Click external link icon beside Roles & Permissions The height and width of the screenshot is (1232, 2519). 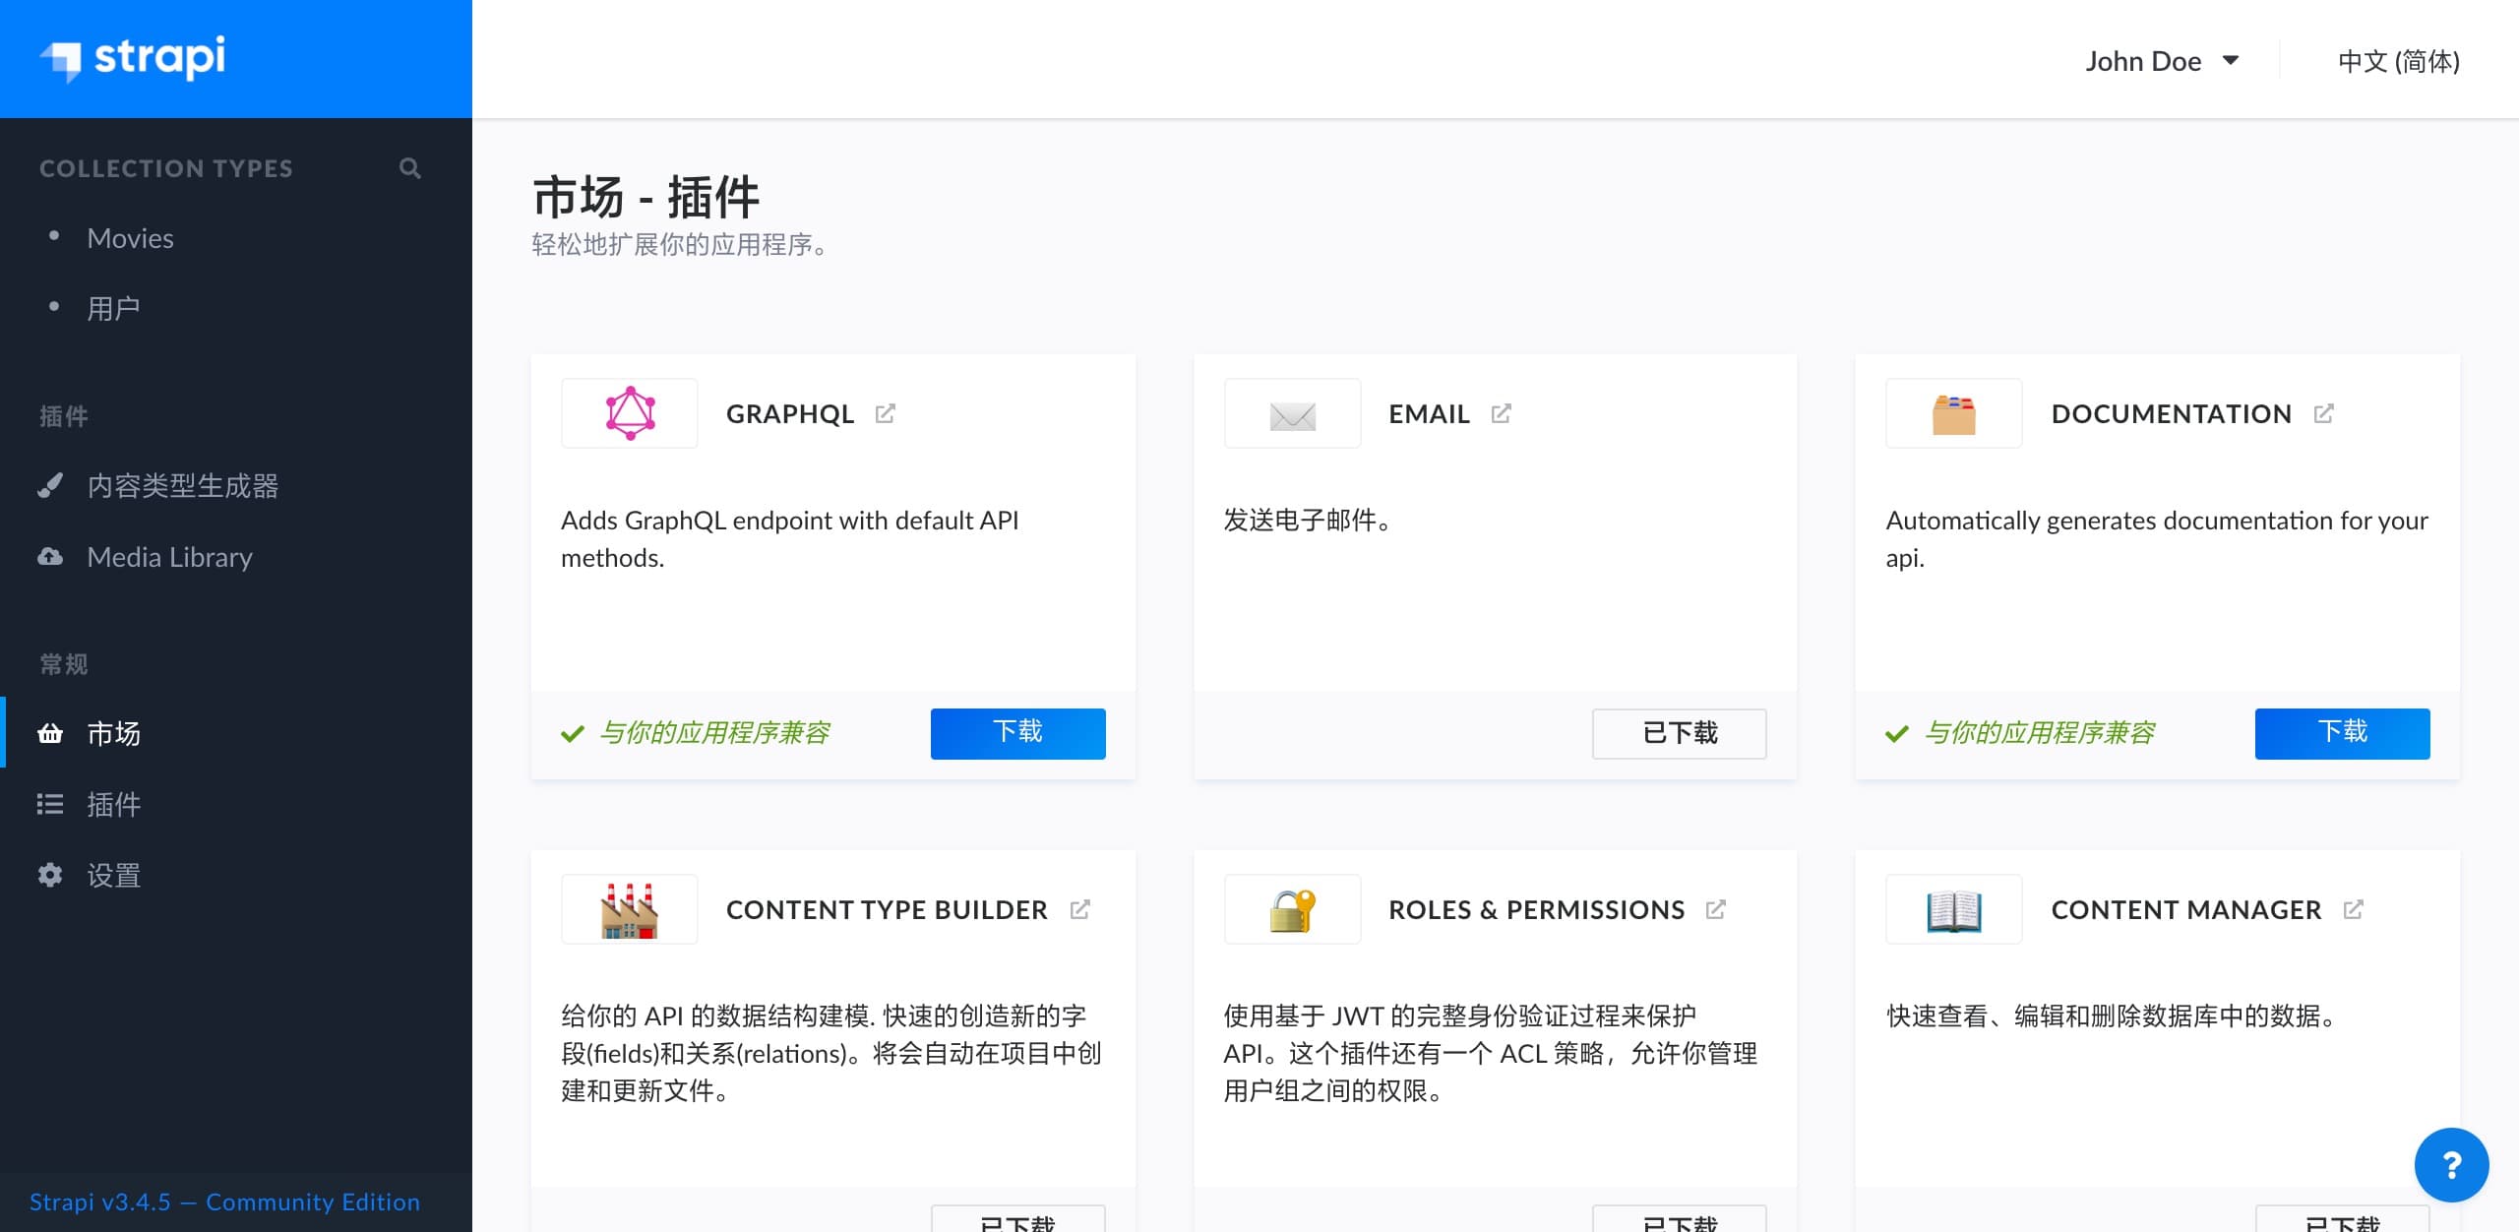[1715, 909]
